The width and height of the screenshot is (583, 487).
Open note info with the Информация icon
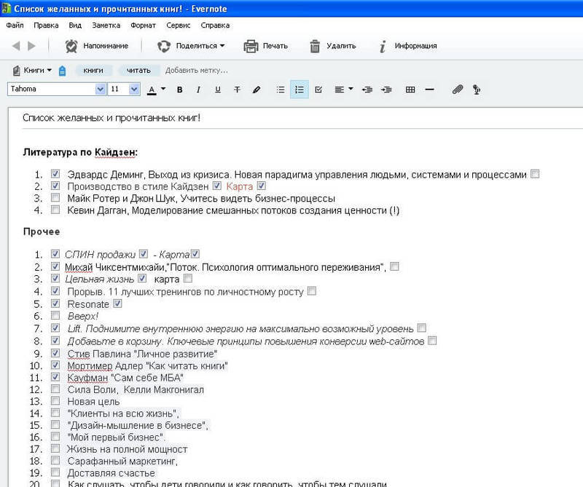(x=382, y=47)
